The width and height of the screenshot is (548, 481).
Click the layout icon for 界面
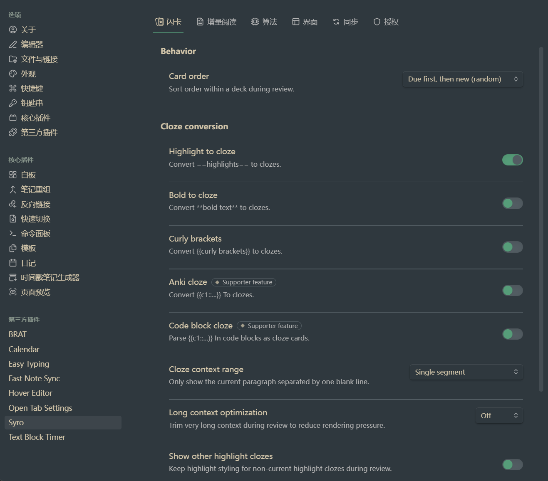(296, 22)
